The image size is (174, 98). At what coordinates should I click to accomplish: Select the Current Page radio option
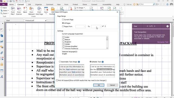pyautogui.click(x=63, y=19)
